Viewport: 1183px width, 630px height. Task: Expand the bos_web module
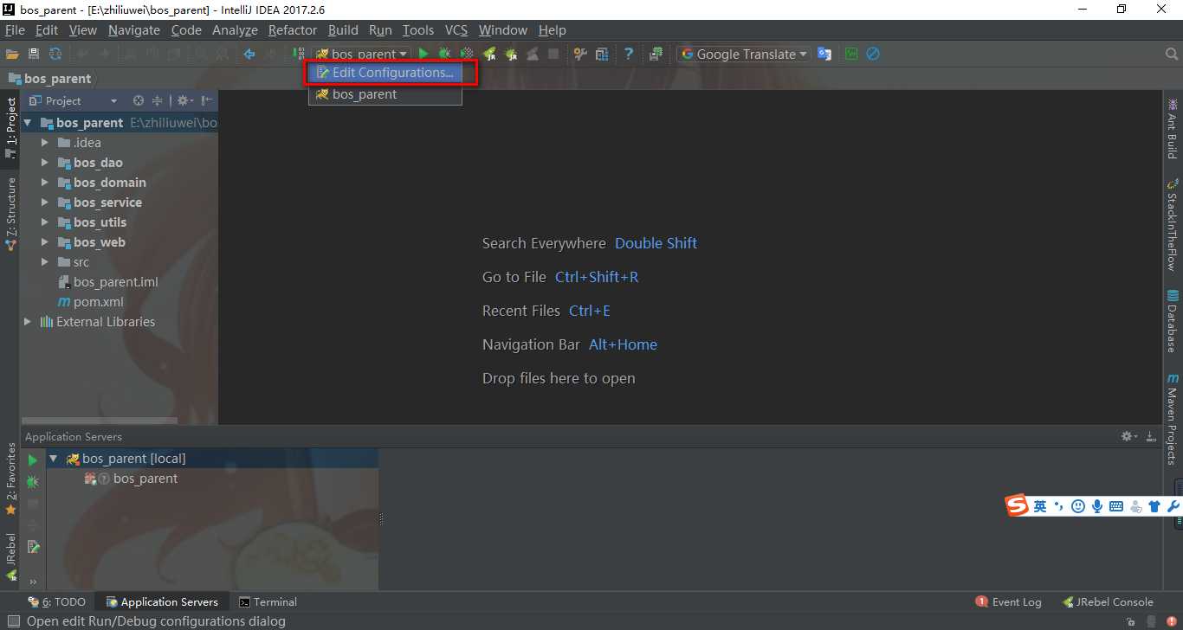(x=44, y=242)
